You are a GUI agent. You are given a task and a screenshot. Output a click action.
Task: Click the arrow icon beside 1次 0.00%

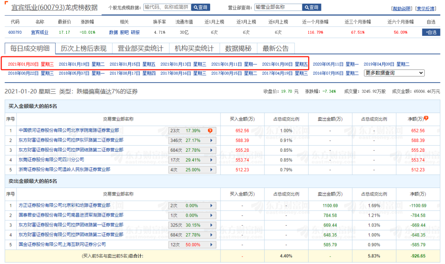coord(211,215)
